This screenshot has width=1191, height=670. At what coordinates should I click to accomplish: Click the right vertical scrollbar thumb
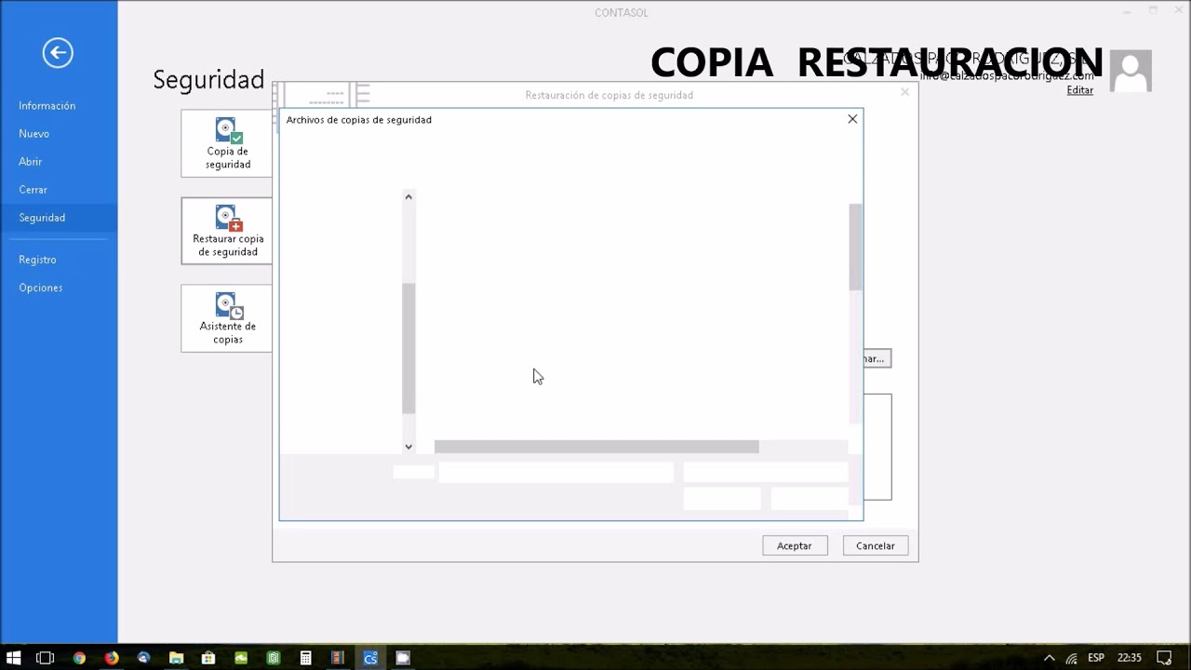(x=856, y=247)
